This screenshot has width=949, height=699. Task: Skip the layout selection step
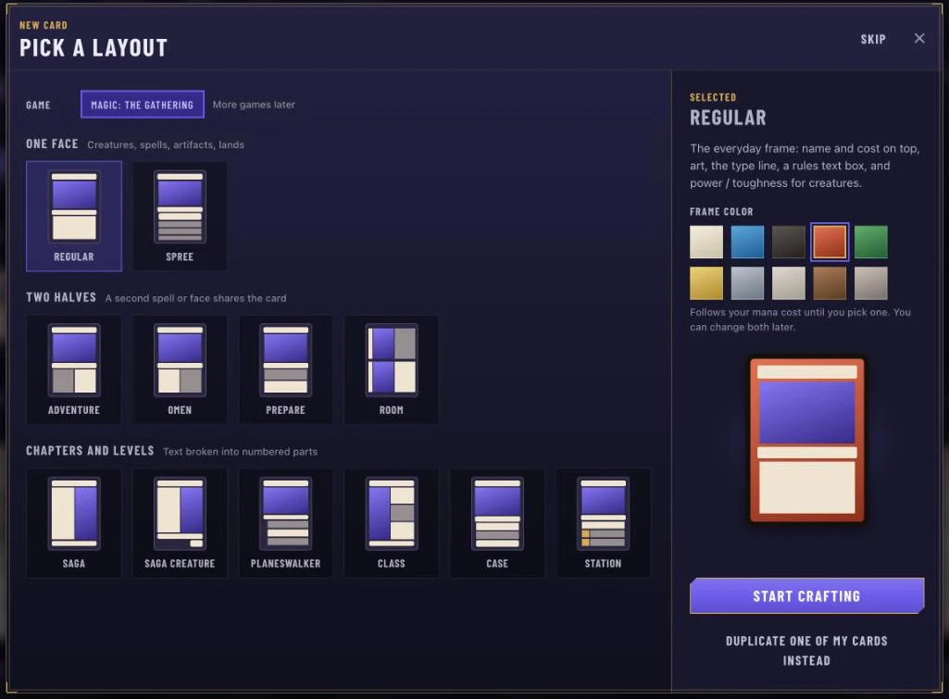(x=873, y=39)
